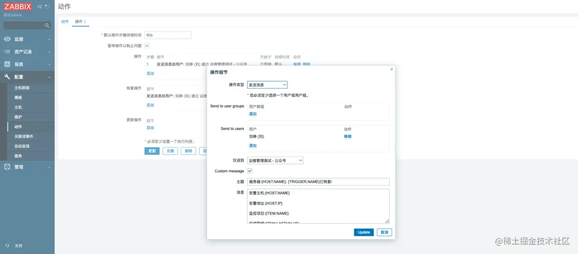Open 维护 in sidebar
The image size is (578, 254).
click(18, 117)
